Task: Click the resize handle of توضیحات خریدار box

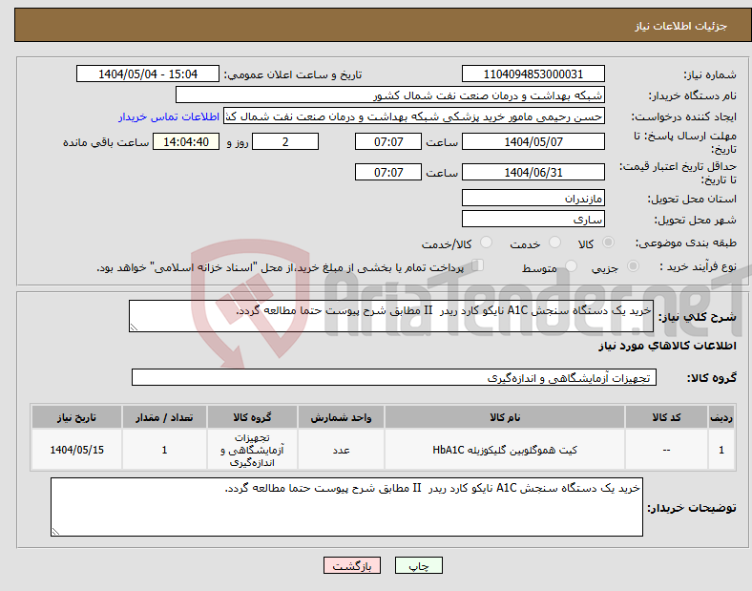Action: 55,532
